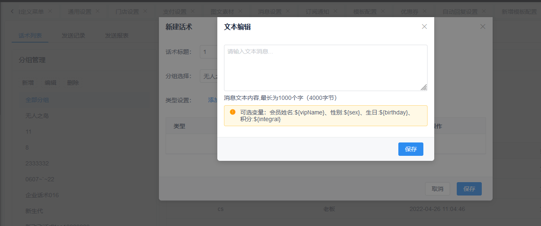The image size is (541, 226).
Task: Focus the 话术标题 input field
Action: [x=209, y=52]
